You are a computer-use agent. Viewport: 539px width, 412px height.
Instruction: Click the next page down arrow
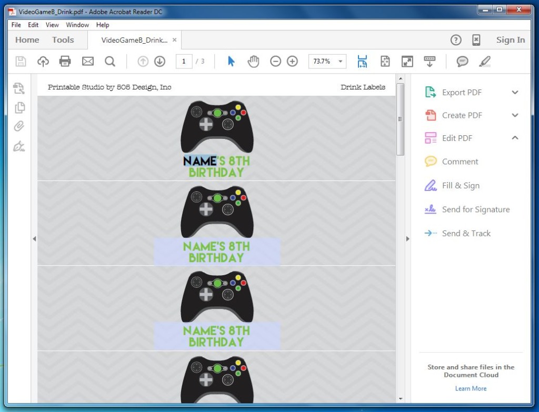(159, 61)
